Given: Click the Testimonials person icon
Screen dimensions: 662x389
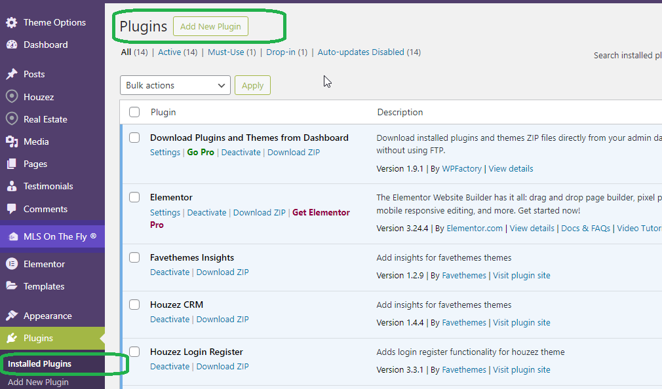Looking at the screenshot, I should pos(12,186).
